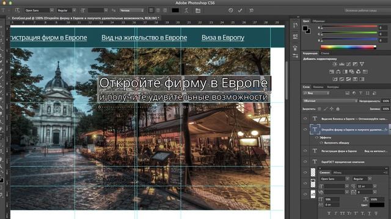
Task: Add a Levels adjustment
Action: (x=342, y=64)
